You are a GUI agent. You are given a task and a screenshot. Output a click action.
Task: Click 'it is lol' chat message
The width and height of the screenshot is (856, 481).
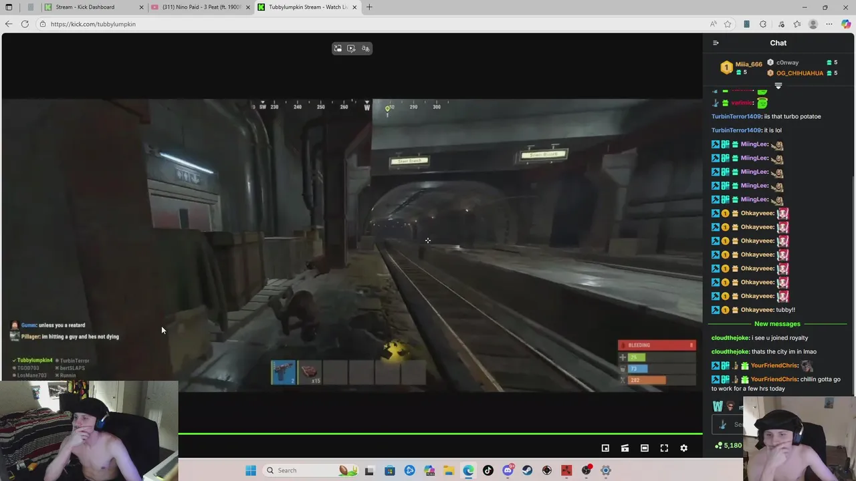pyautogui.click(x=773, y=130)
